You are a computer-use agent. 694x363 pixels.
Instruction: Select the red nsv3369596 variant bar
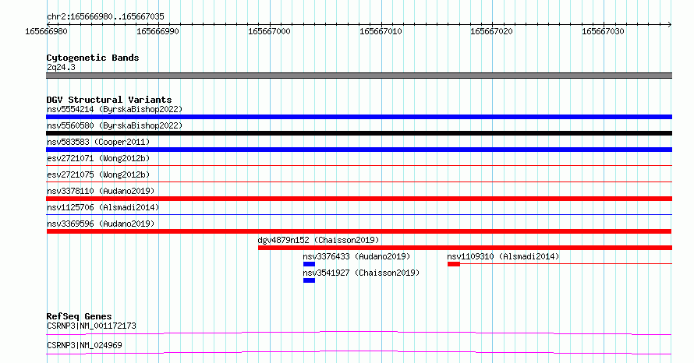pyautogui.click(x=359, y=231)
